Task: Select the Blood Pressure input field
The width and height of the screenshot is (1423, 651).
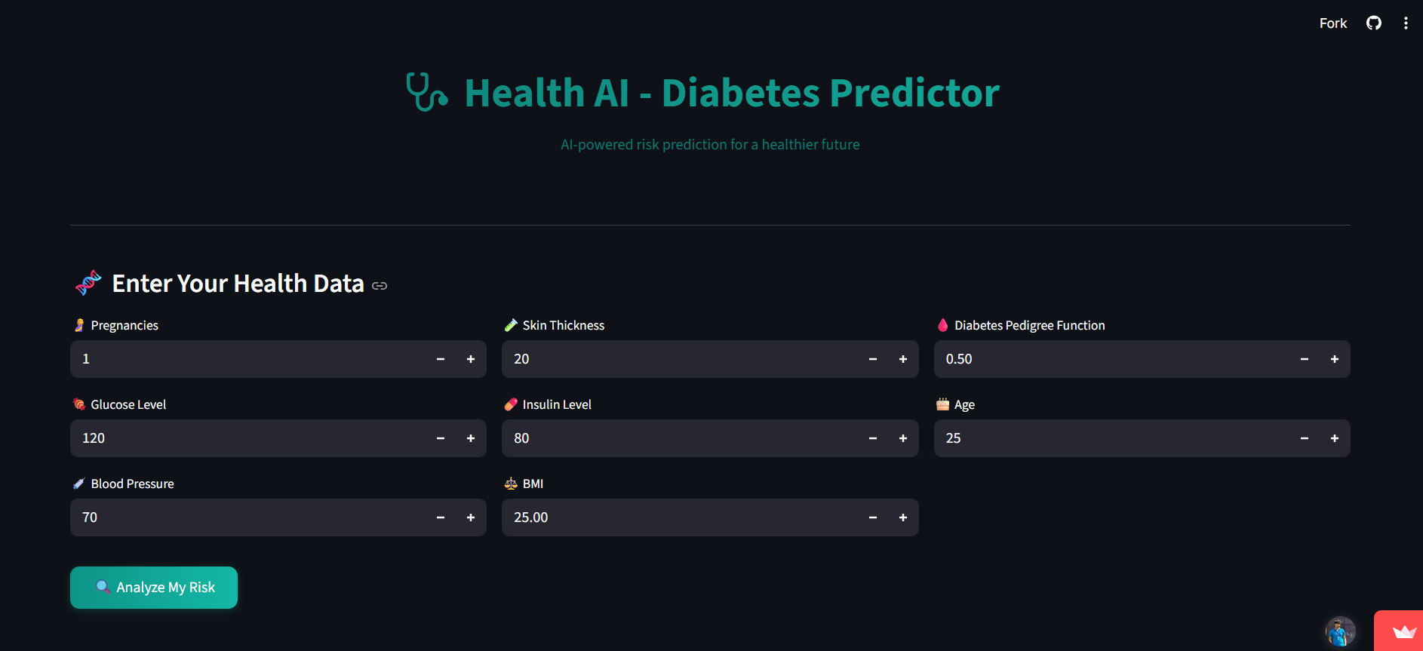Action: (x=226, y=517)
